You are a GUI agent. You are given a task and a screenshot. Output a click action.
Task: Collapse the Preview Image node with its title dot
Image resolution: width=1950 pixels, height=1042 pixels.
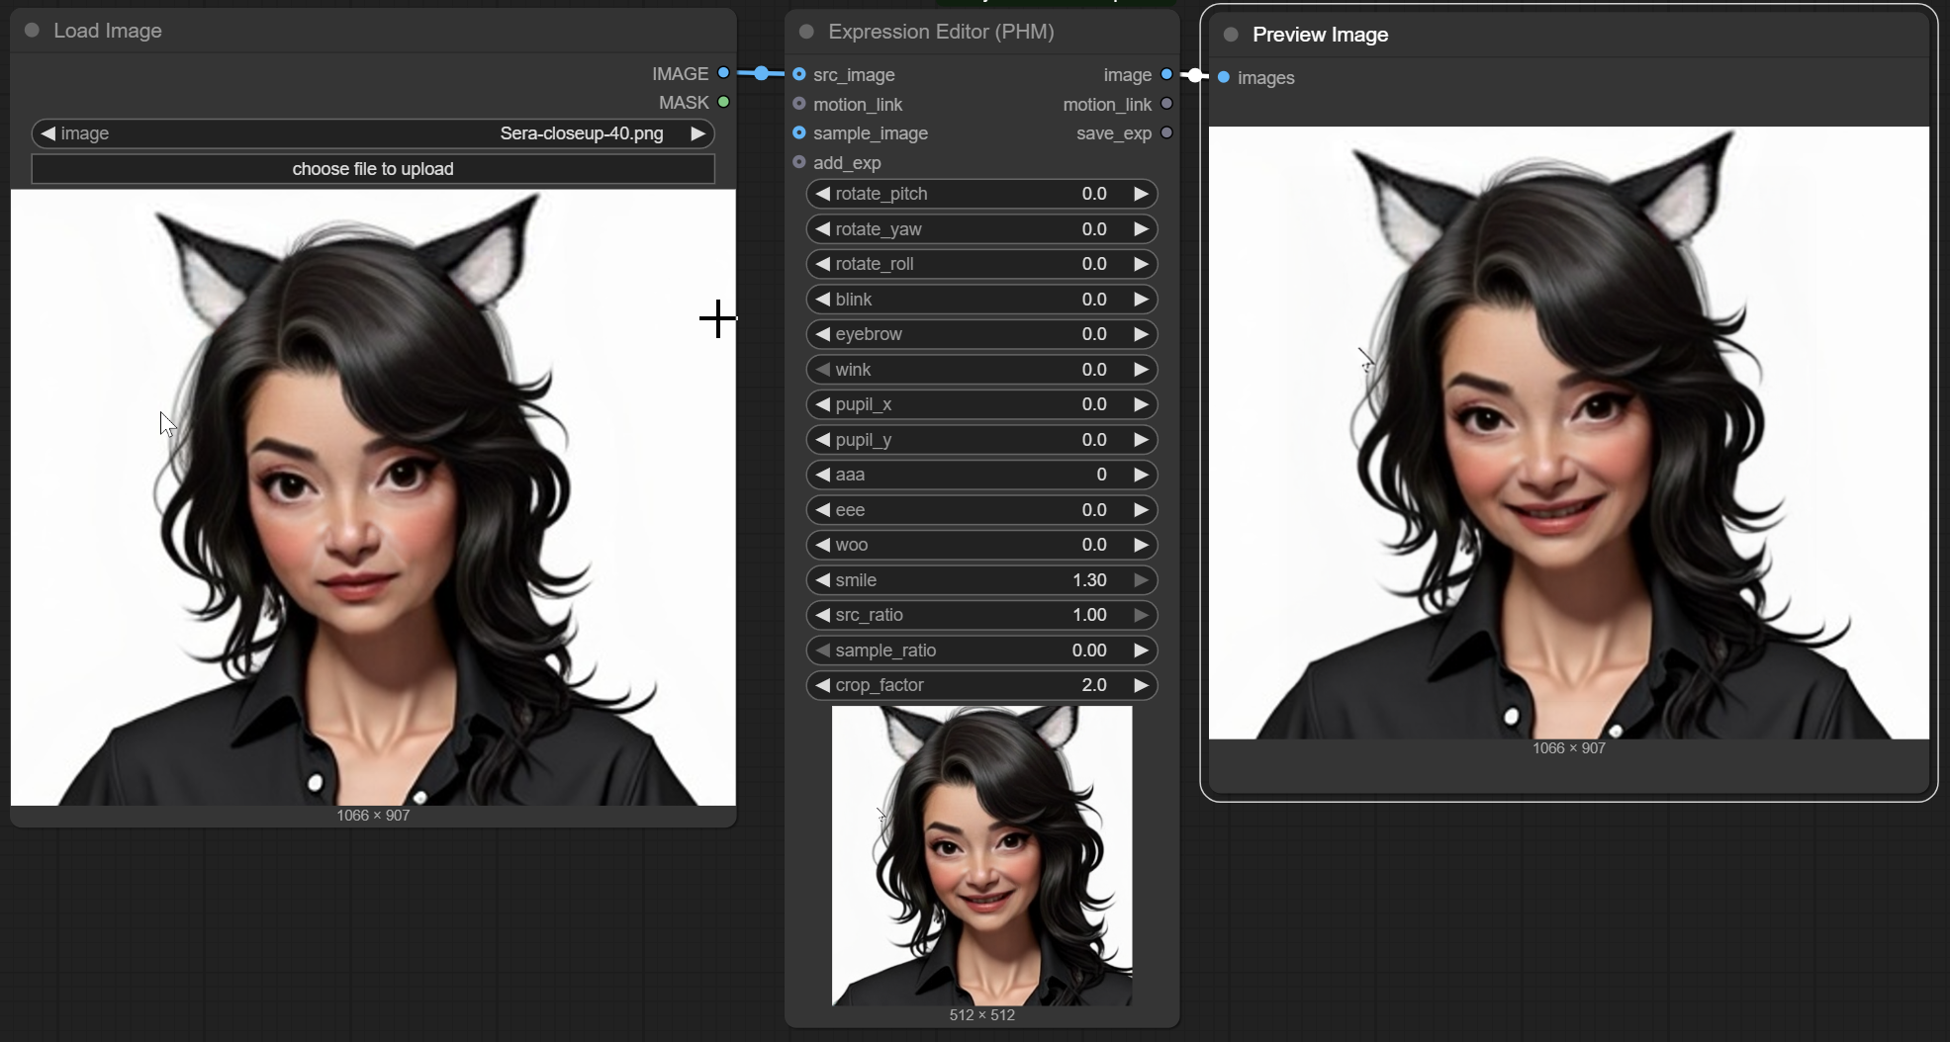tap(1231, 34)
